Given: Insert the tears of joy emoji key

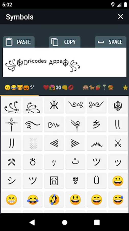Looking at the screenshot, I should pyautogui.click(x=33, y=199).
